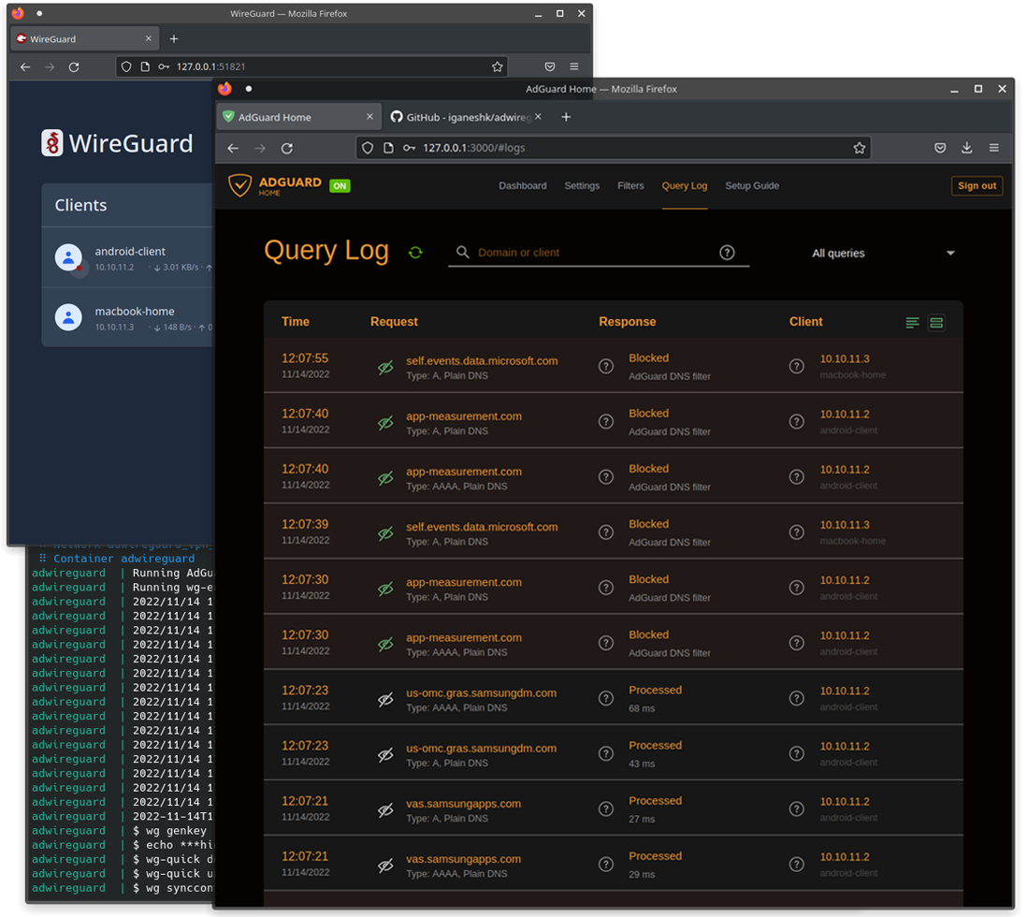Screen dimensions: 1027x917
Task: Select the Query Log navigation item
Action: pyautogui.click(x=684, y=185)
